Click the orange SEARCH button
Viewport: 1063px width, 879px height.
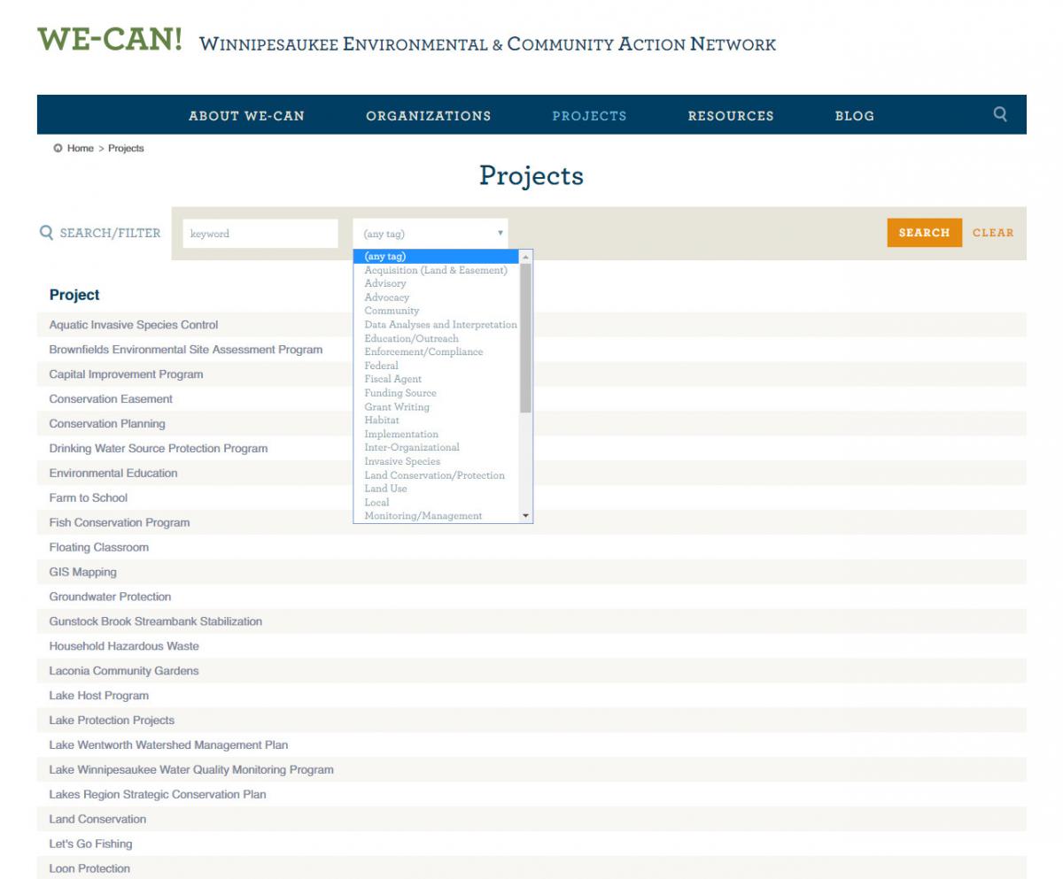click(x=924, y=233)
